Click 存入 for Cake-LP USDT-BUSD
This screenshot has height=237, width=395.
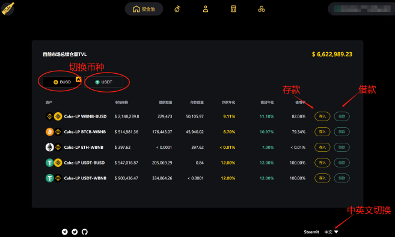(322, 163)
